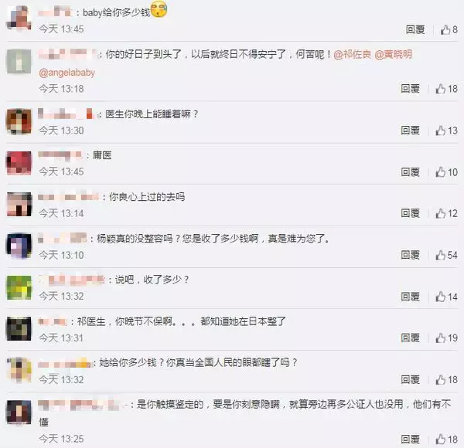Open the @angelababy mention link

(x=67, y=73)
